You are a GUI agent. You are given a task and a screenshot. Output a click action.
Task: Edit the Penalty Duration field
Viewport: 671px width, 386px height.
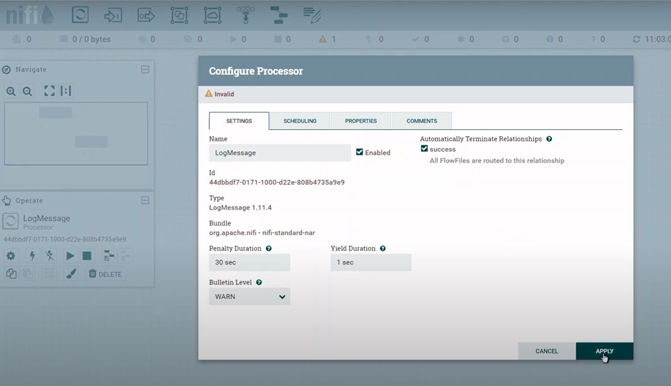click(x=249, y=263)
